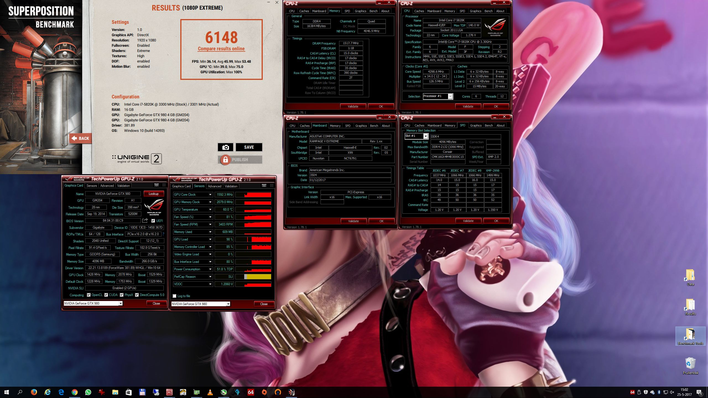Open File Explorer on the taskbar
708x398 pixels.
[x=115, y=392]
